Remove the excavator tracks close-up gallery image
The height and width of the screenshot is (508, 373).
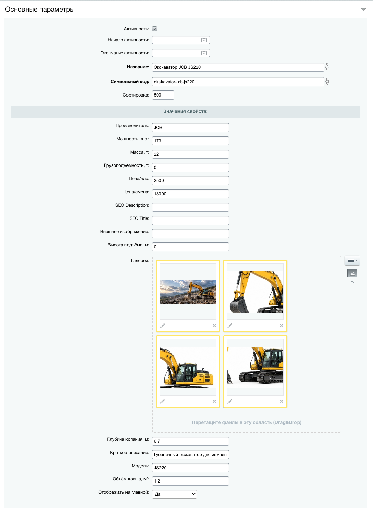[282, 401]
